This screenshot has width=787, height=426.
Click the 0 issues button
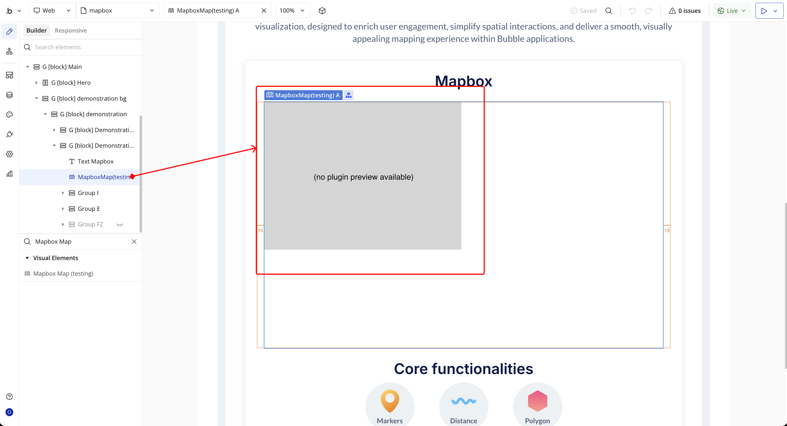[685, 11]
